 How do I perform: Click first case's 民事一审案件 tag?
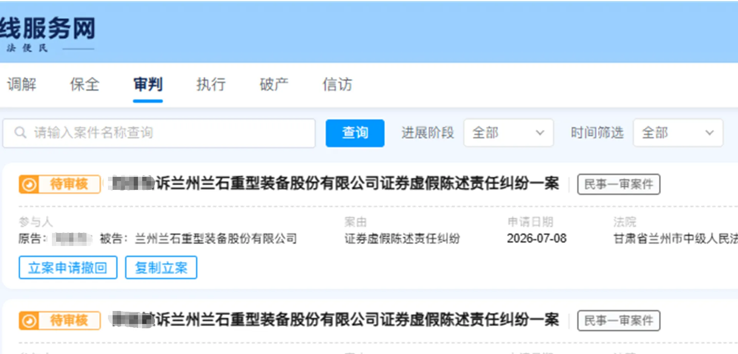click(x=618, y=184)
